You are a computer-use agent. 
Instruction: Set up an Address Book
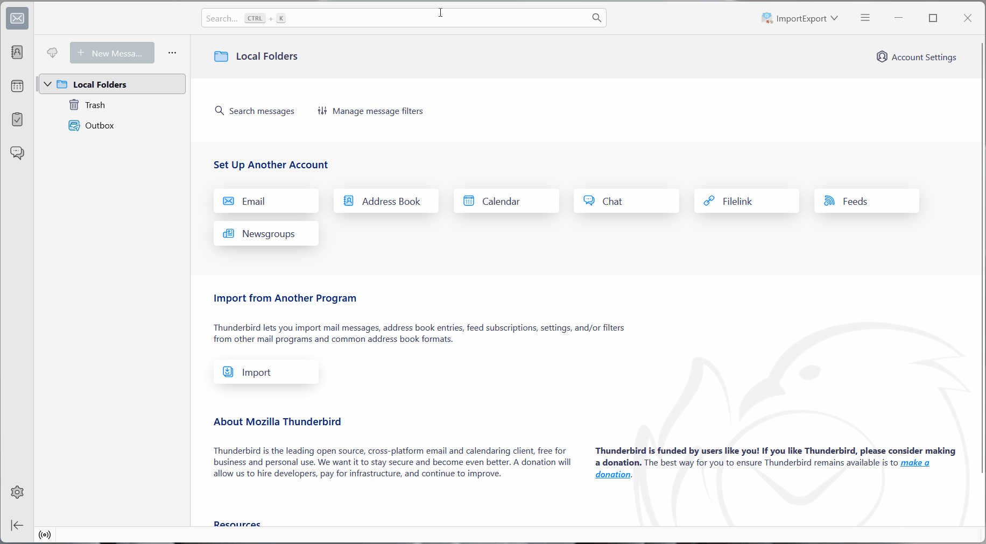[x=386, y=201]
